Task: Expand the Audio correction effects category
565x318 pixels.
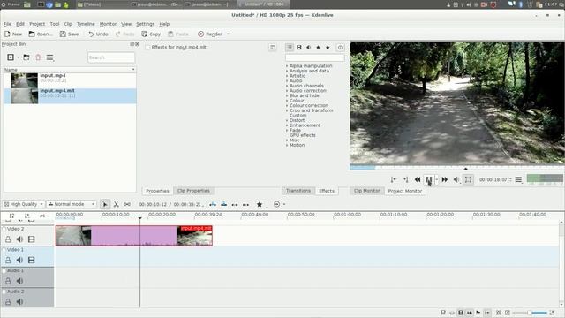Action: pyautogui.click(x=287, y=91)
